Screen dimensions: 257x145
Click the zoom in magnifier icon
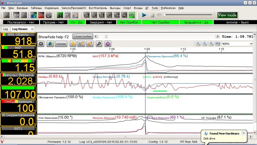pyautogui.click(x=198, y=44)
